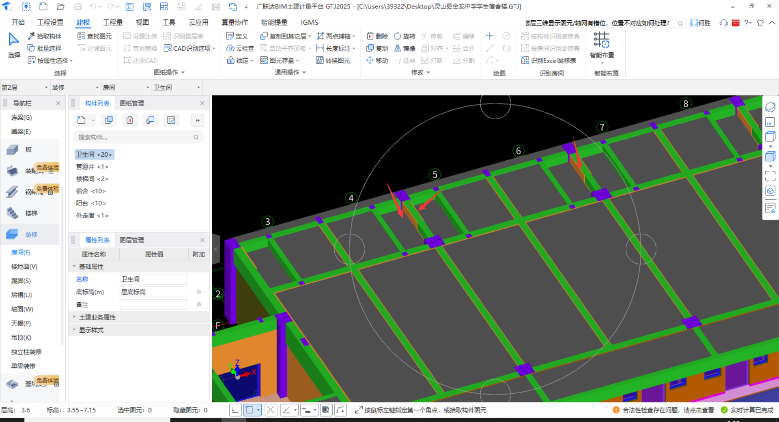Open the 第2层 floor dropdown
Screen dimensions: 779x422
pyautogui.click(x=25, y=87)
